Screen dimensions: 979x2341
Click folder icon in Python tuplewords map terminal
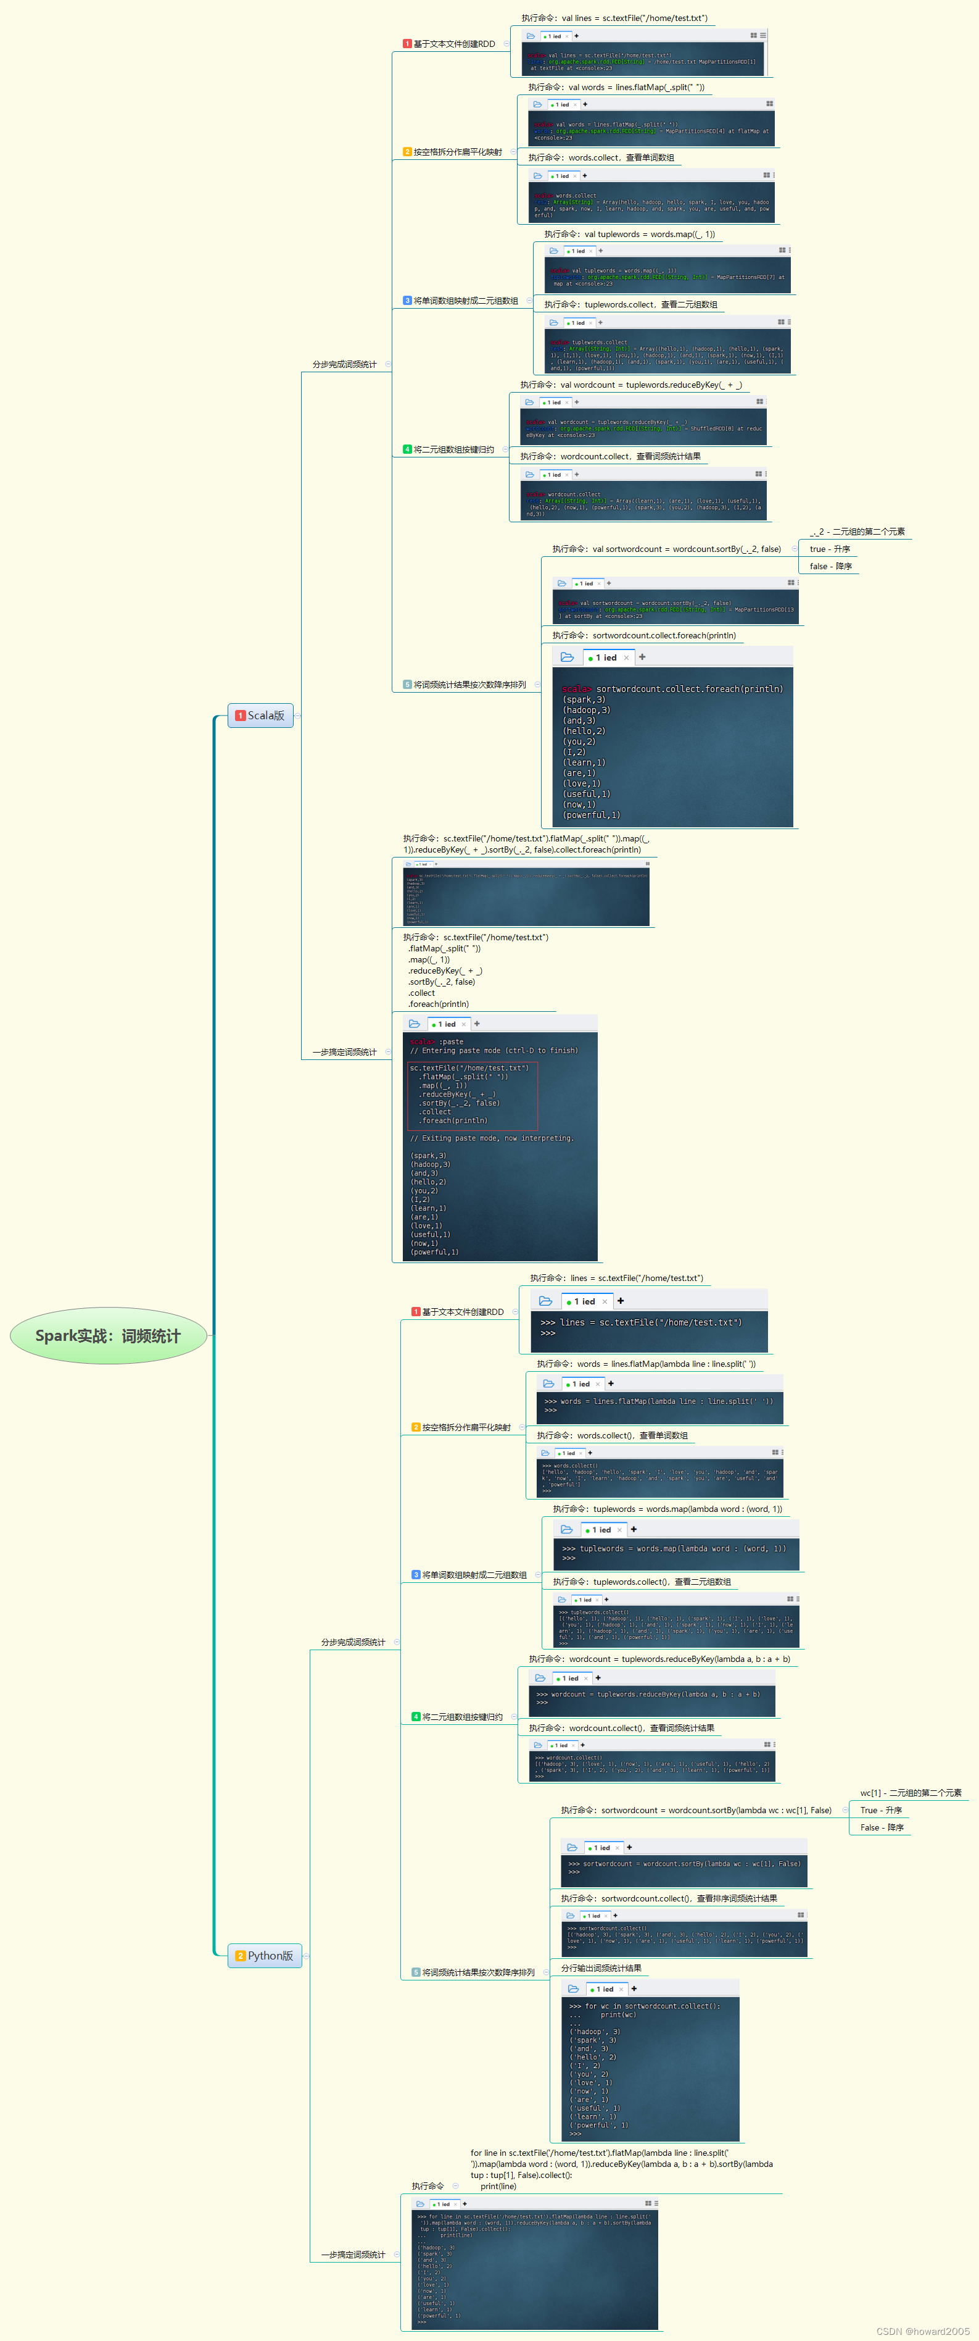[x=567, y=1529]
